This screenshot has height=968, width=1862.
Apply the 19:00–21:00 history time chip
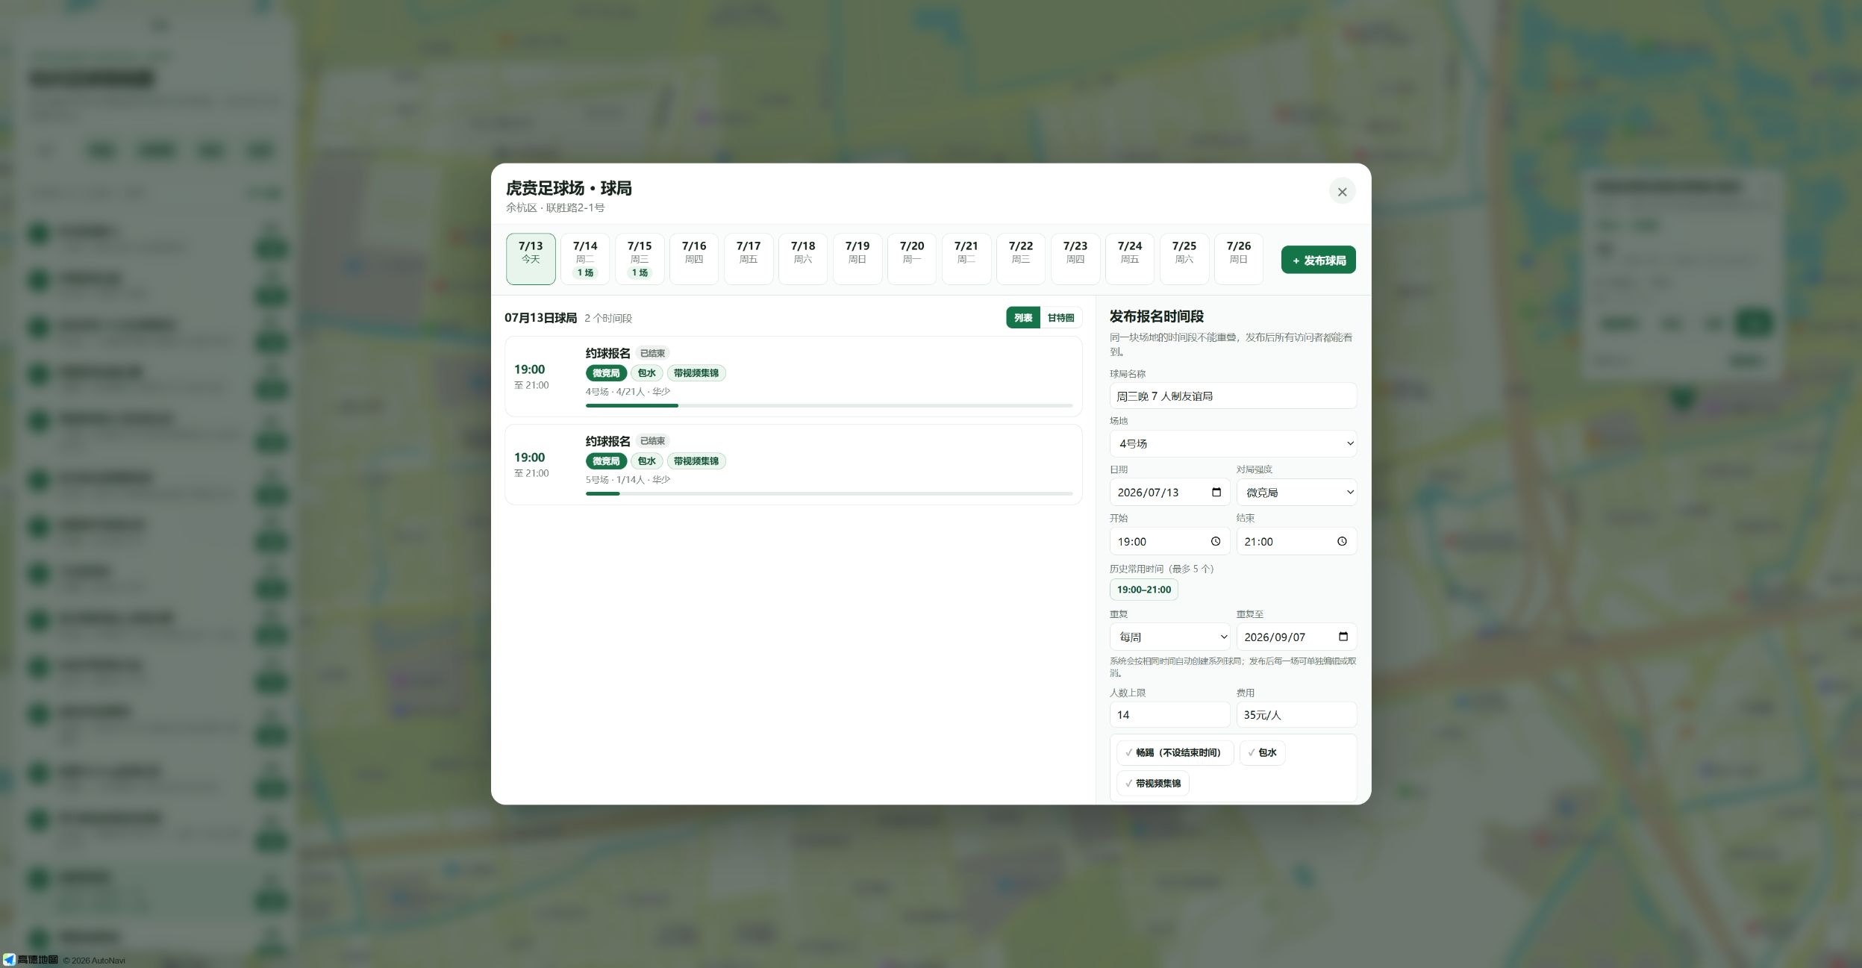1143,590
